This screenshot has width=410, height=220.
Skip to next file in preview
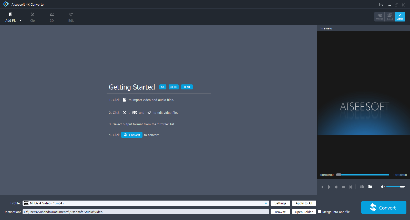[x=351, y=187]
